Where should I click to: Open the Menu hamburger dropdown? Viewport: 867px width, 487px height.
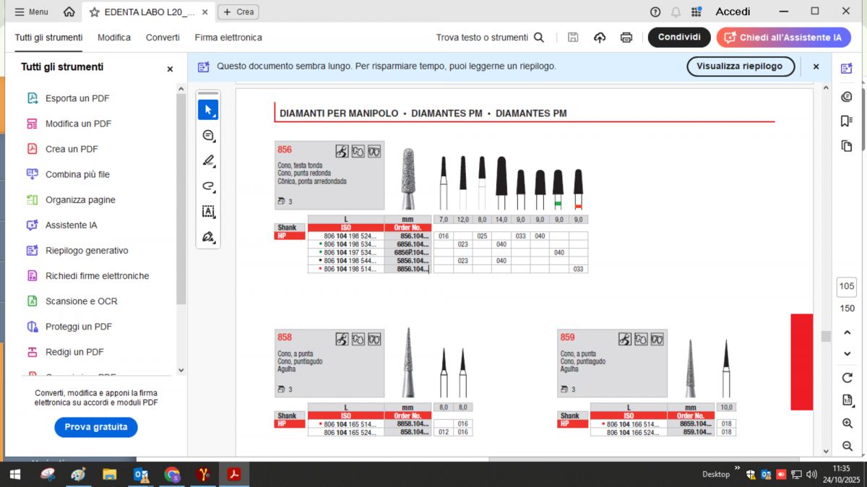tap(32, 12)
